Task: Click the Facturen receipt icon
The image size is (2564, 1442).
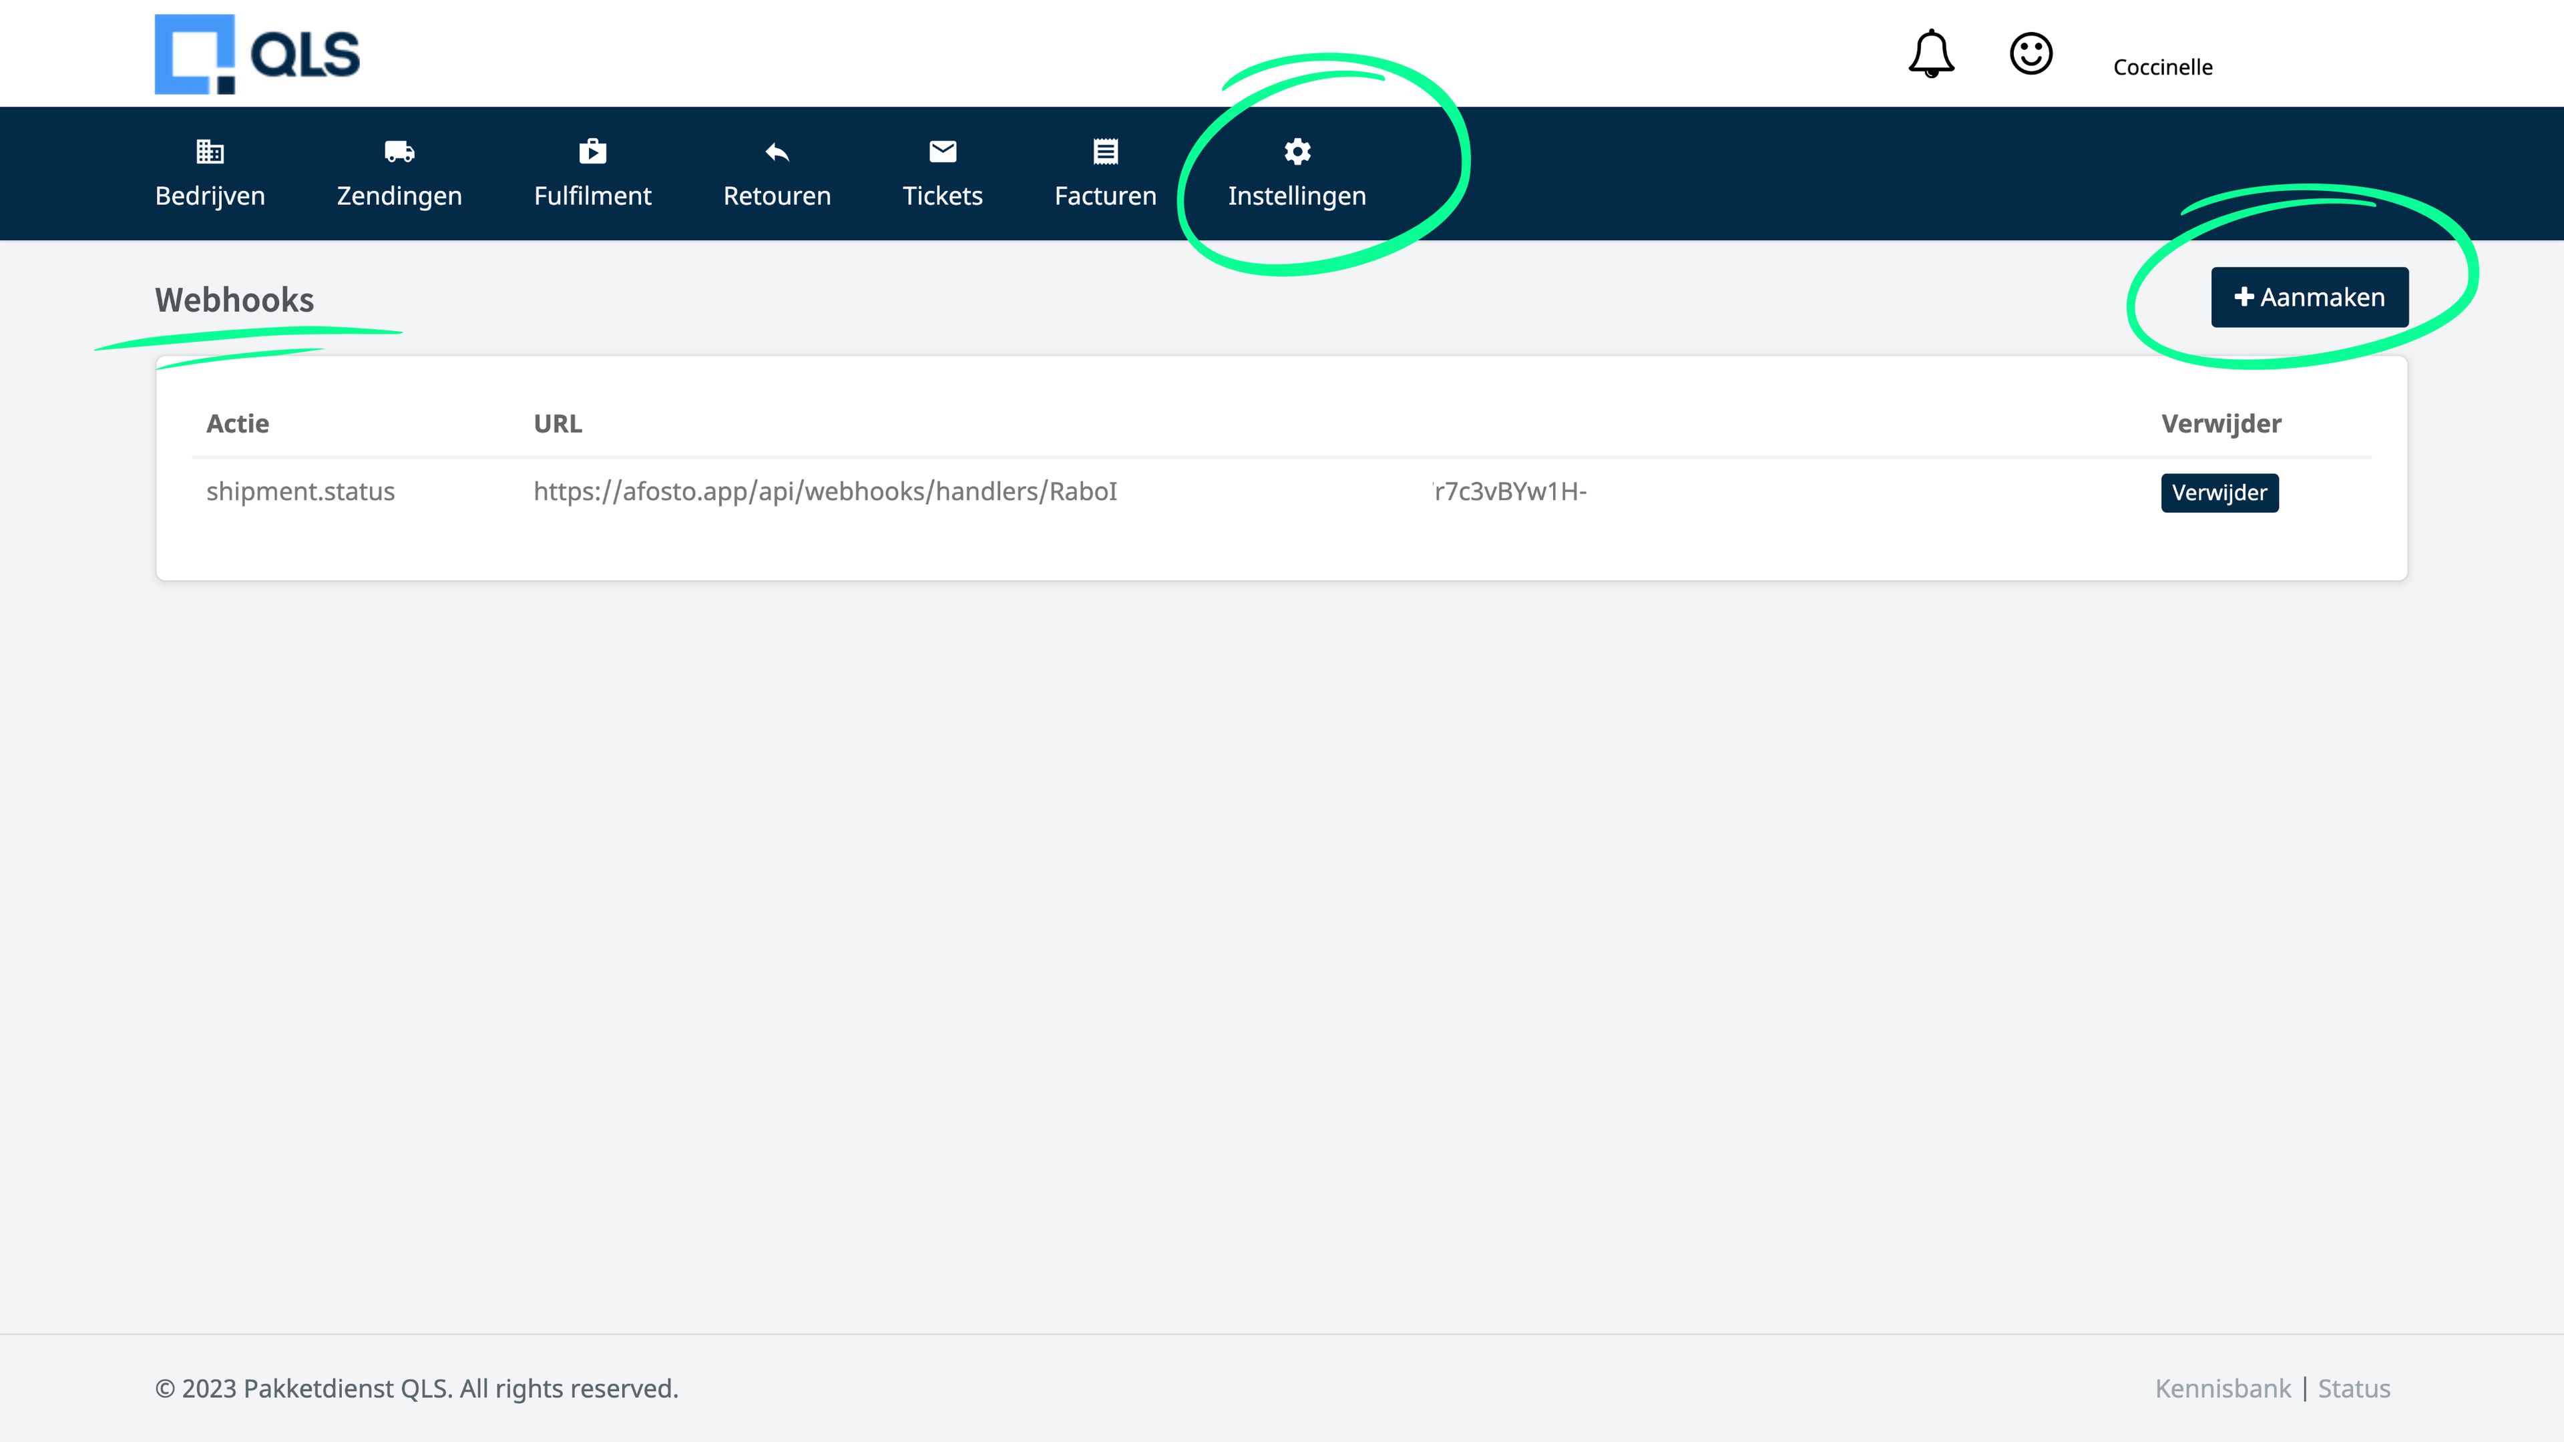Action: click(x=1105, y=152)
